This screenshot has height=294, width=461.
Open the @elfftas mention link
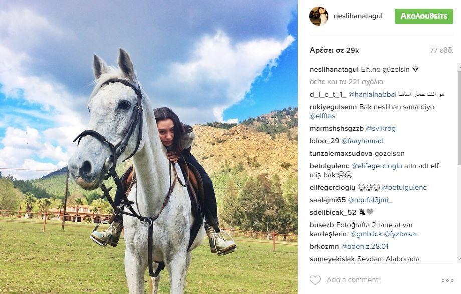[x=323, y=116]
